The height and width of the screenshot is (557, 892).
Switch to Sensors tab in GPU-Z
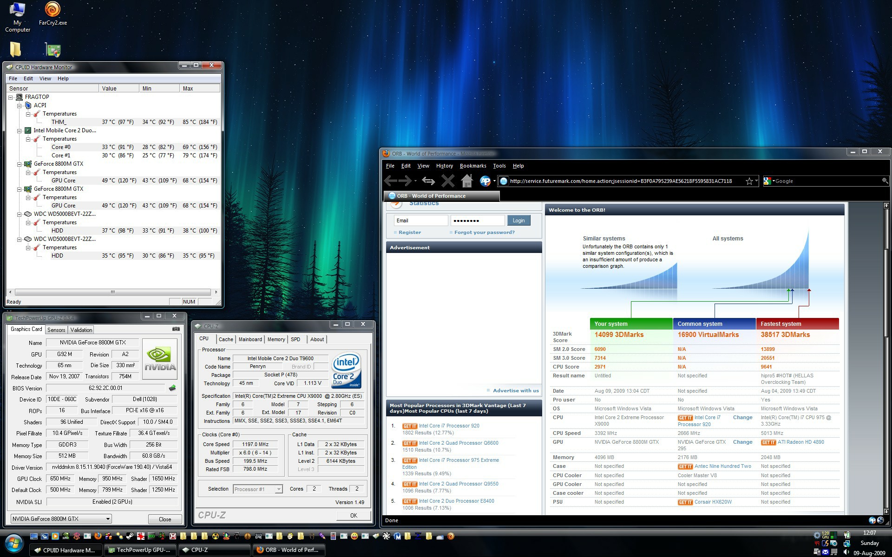point(56,330)
